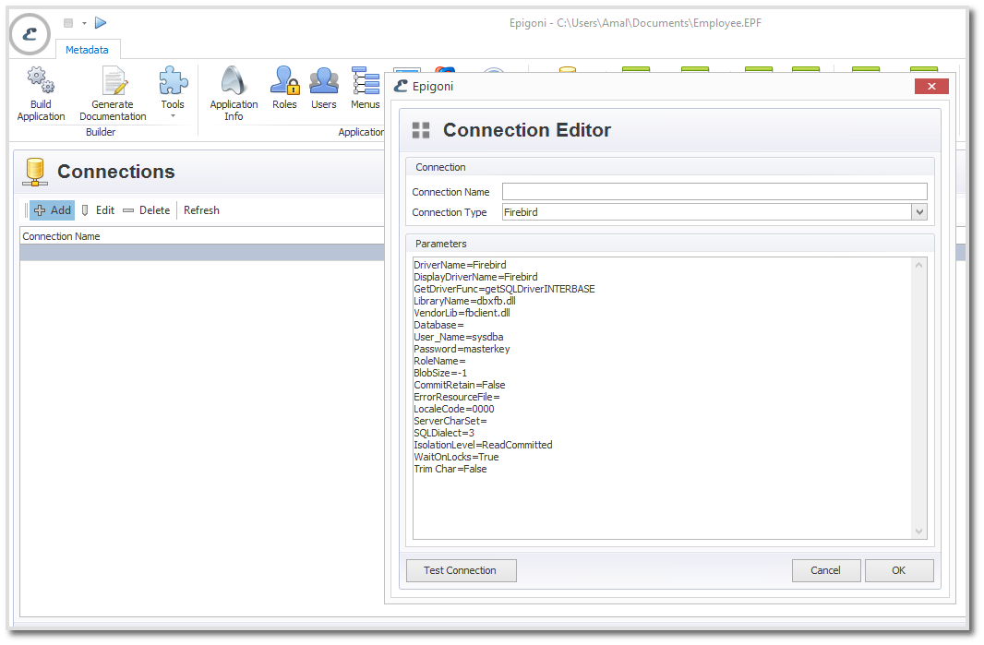Viewport: 984px width, 645px height.
Task: Click the blue run arrow in quick access toolbar
Action: click(101, 22)
